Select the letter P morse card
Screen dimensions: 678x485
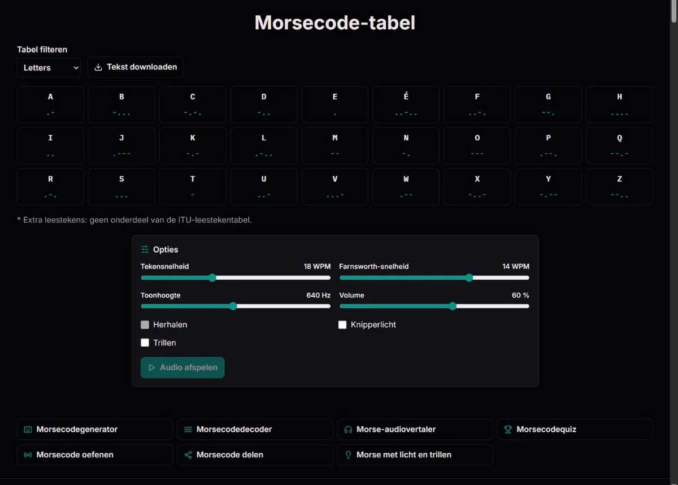(x=549, y=146)
